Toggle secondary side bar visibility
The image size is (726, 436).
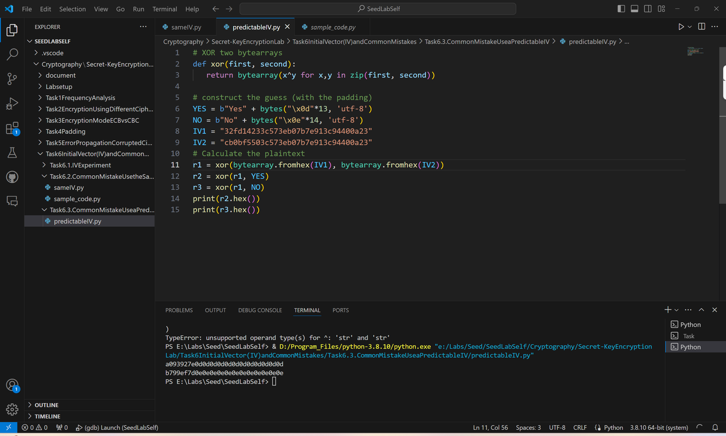[648, 9]
